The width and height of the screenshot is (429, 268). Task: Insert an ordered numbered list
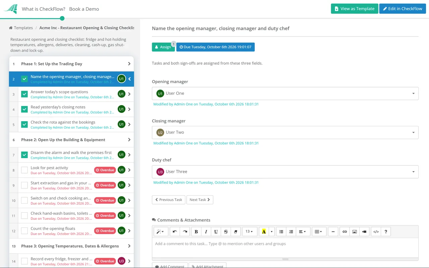[291, 231]
